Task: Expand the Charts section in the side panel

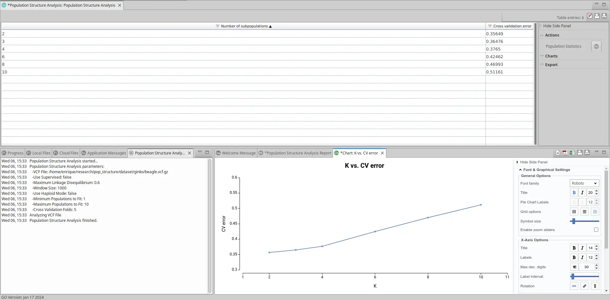Action: coord(551,56)
